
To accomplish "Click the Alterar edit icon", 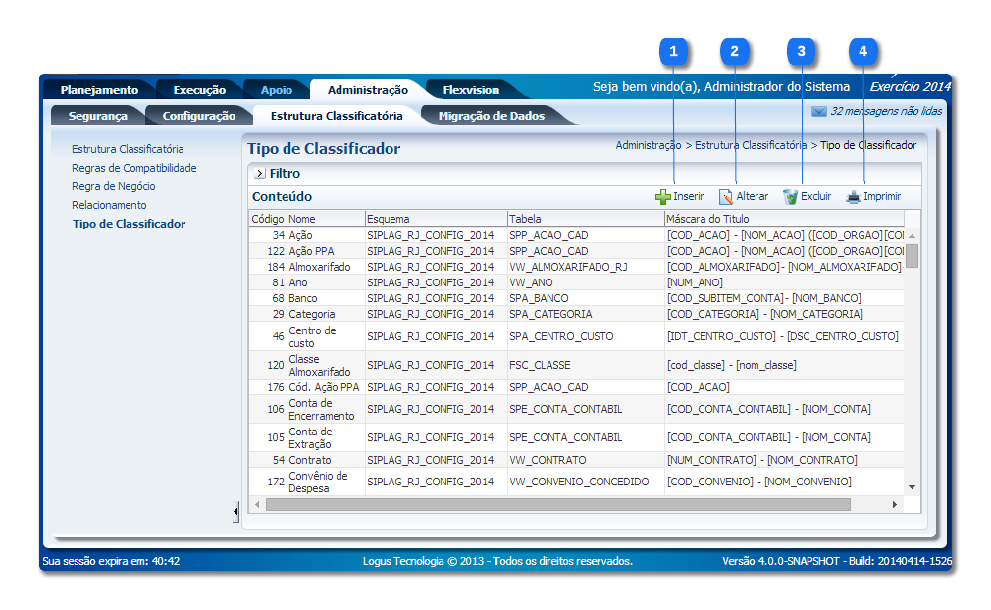I will [x=726, y=197].
